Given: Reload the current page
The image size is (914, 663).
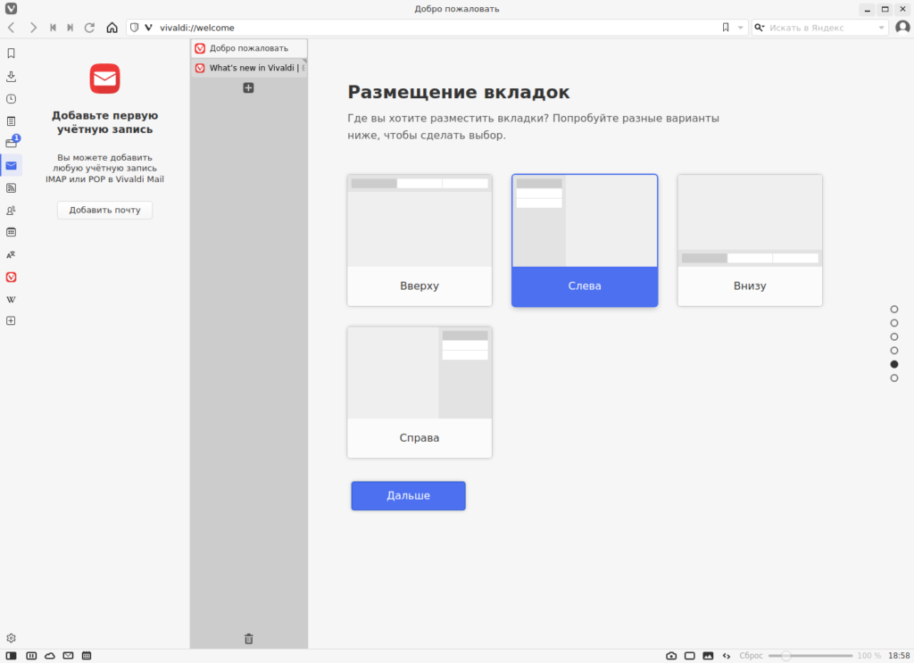Looking at the screenshot, I should [x=90, y=28].
